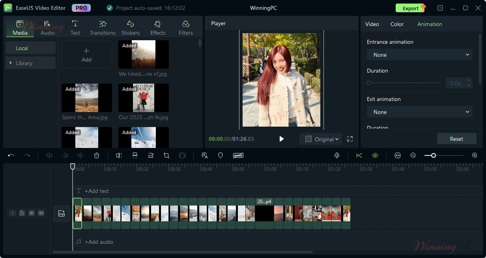The height and width of the screenshot is (258, 486).
Task: Click the Rotate icon in the timeline toolbar
Action: click(151, 155)
